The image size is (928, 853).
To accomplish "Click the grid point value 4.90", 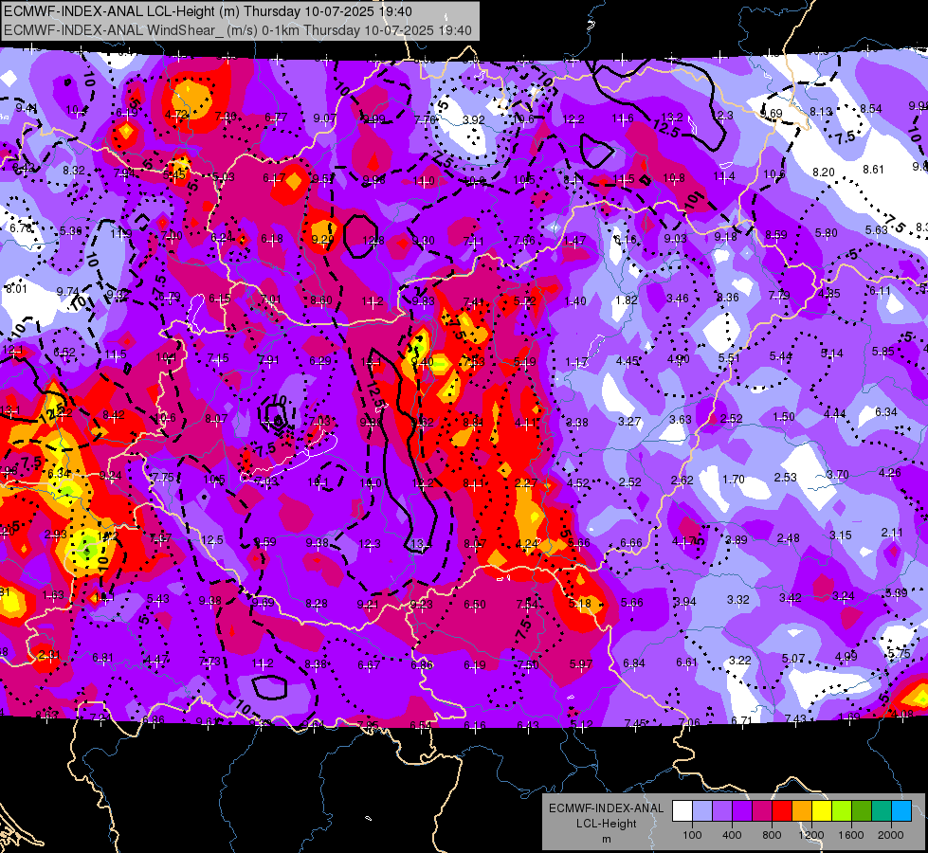I will [679, 359].
